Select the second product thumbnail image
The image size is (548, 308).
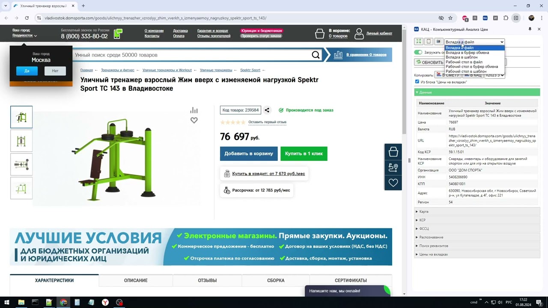coord(21,141)
